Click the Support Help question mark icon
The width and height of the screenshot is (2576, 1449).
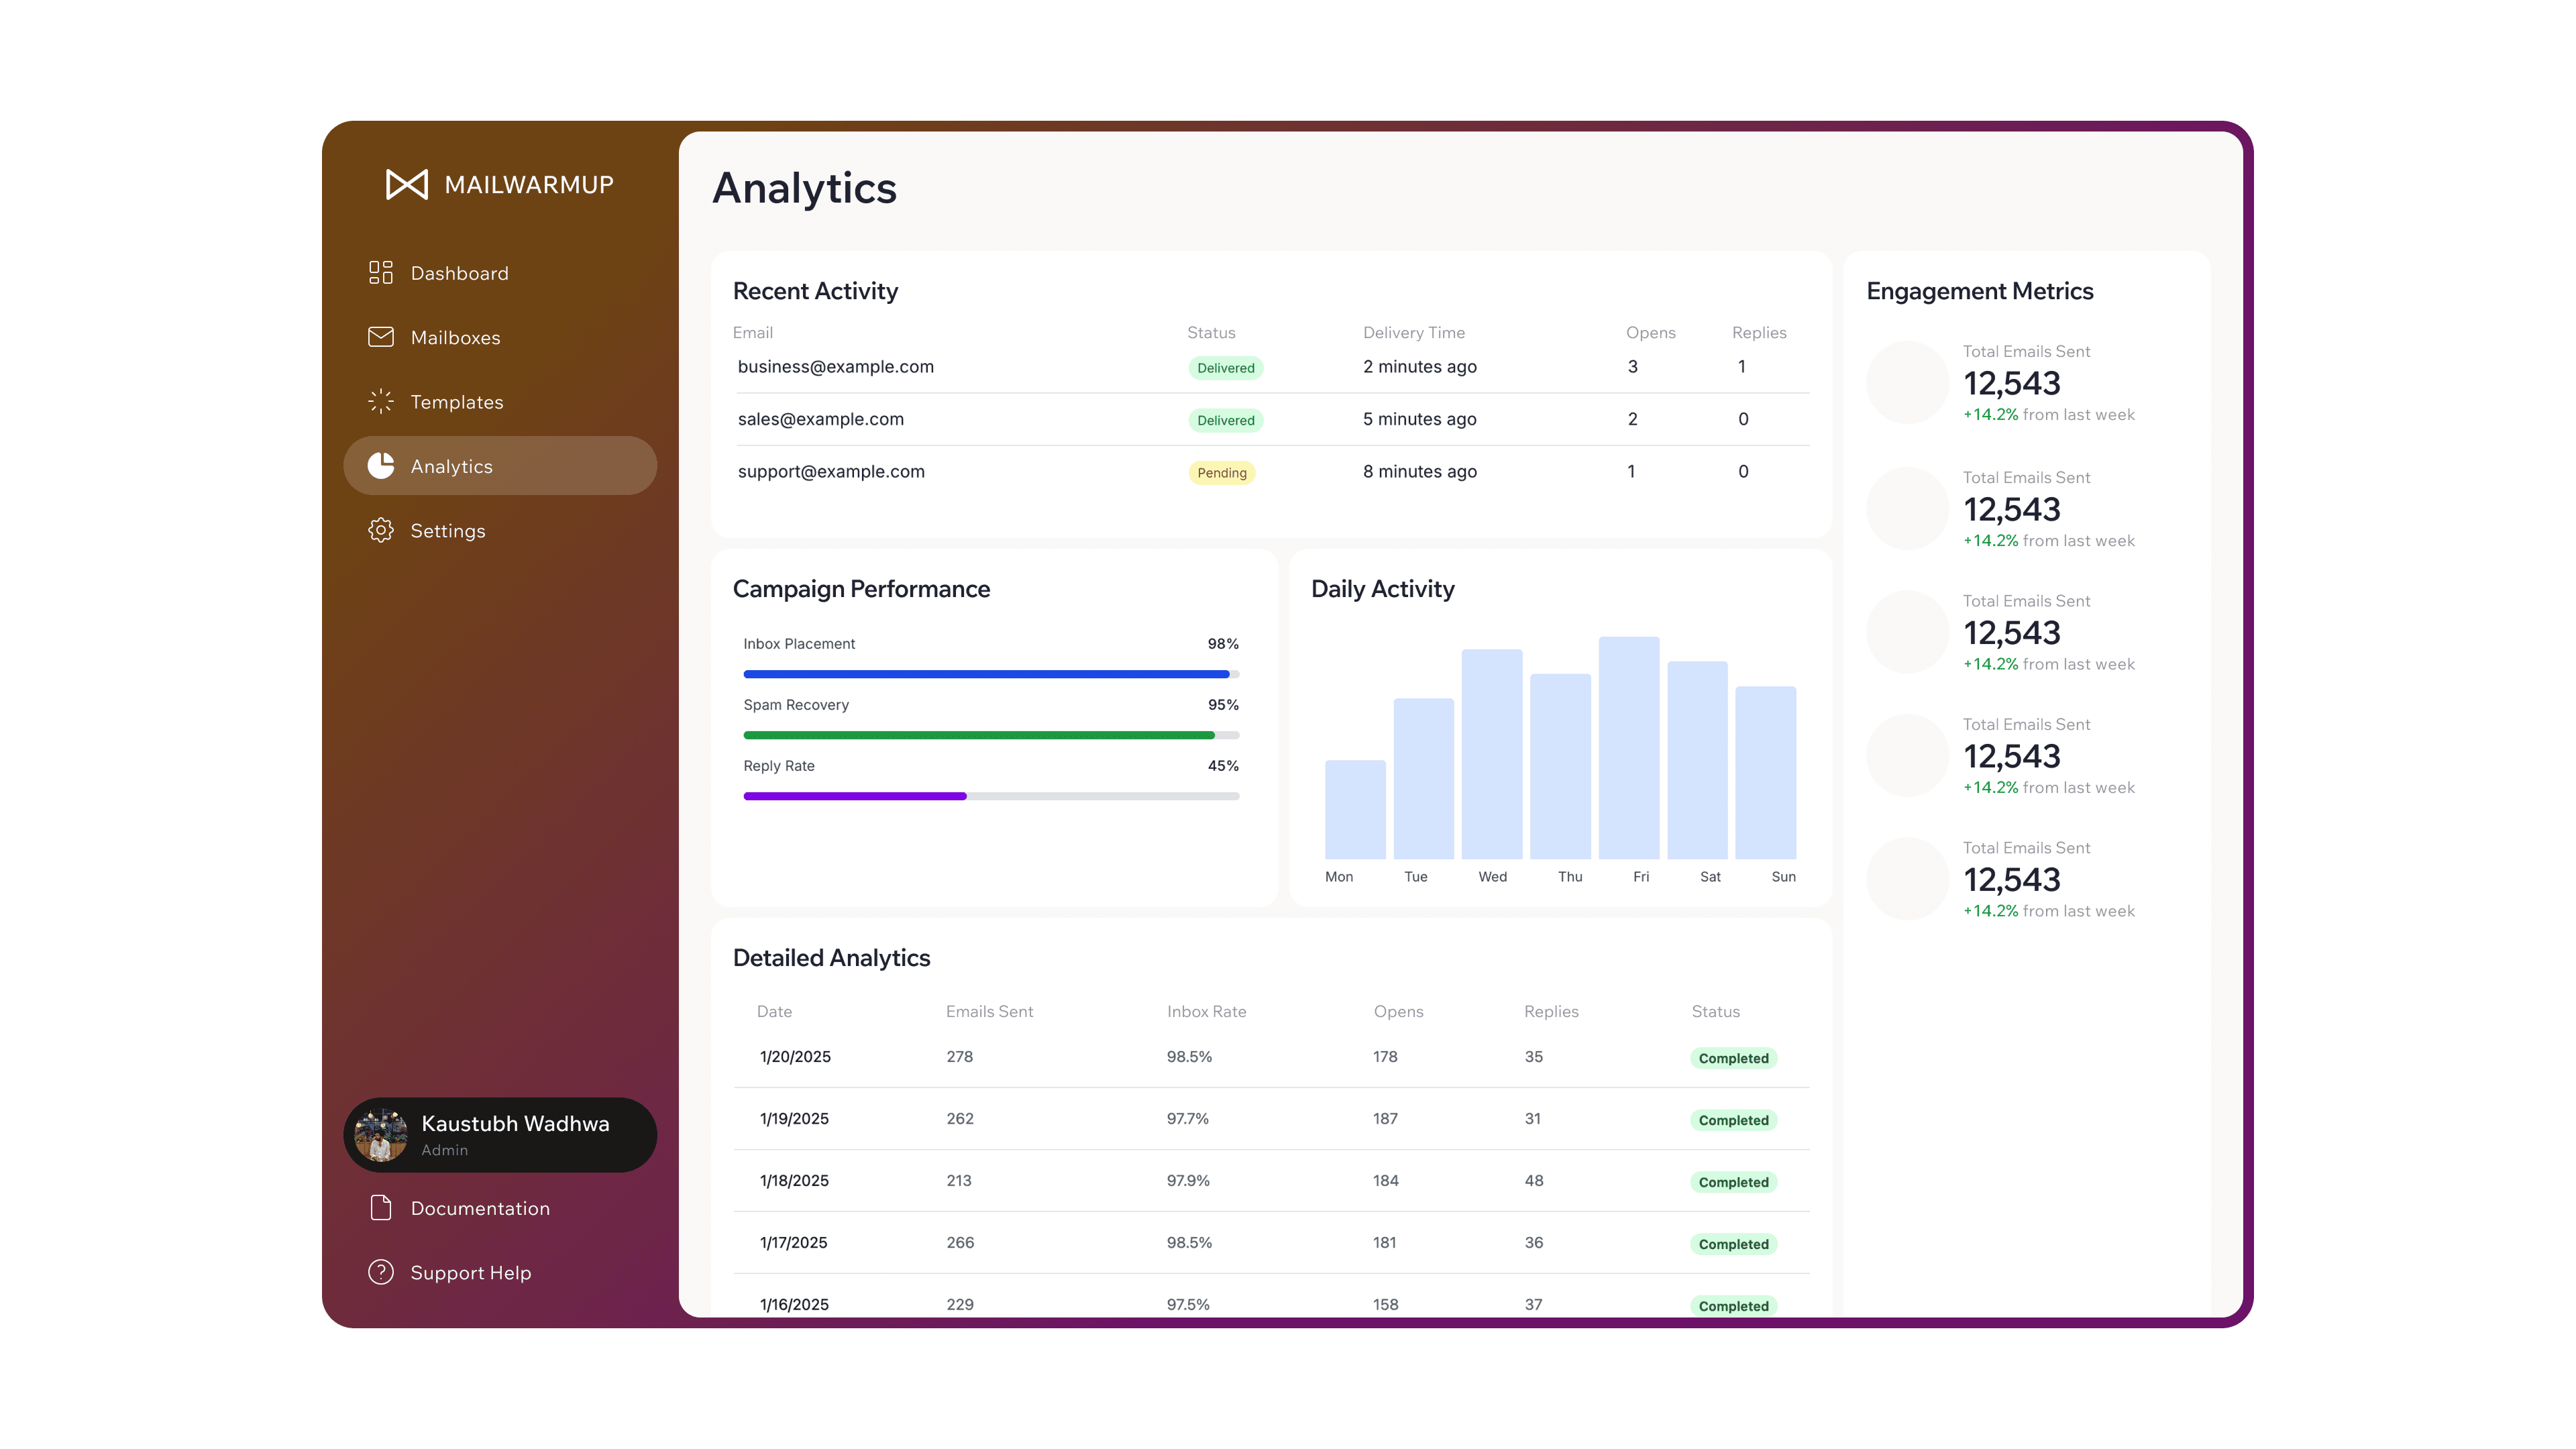(x=380, y=1272)
